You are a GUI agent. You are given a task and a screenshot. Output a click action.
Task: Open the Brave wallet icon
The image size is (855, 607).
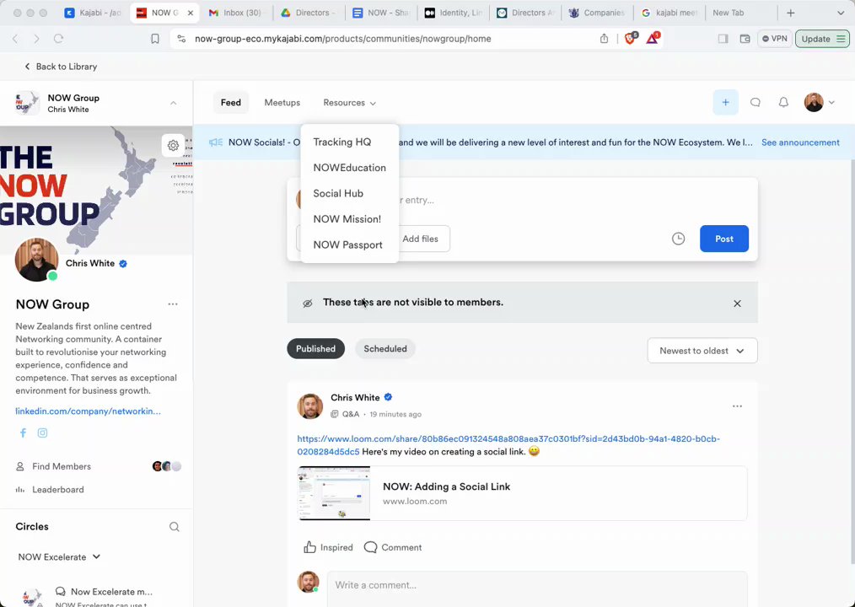[745, 39]
